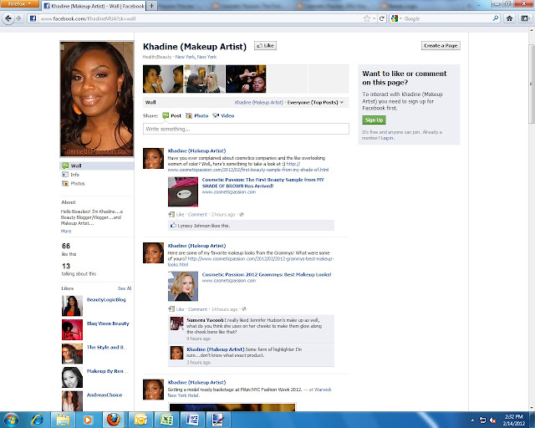Open Photos in the left sidebar

point(78,183)
